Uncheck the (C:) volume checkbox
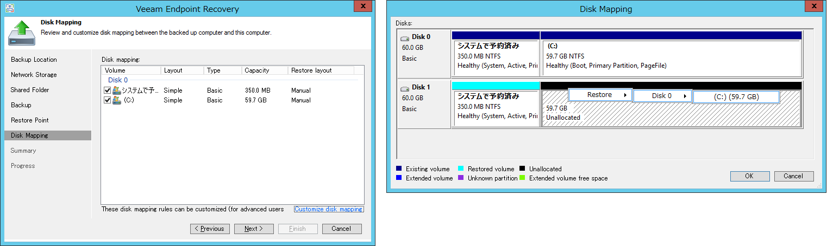This screenshot has height=246, width=827. click(108, 100)
